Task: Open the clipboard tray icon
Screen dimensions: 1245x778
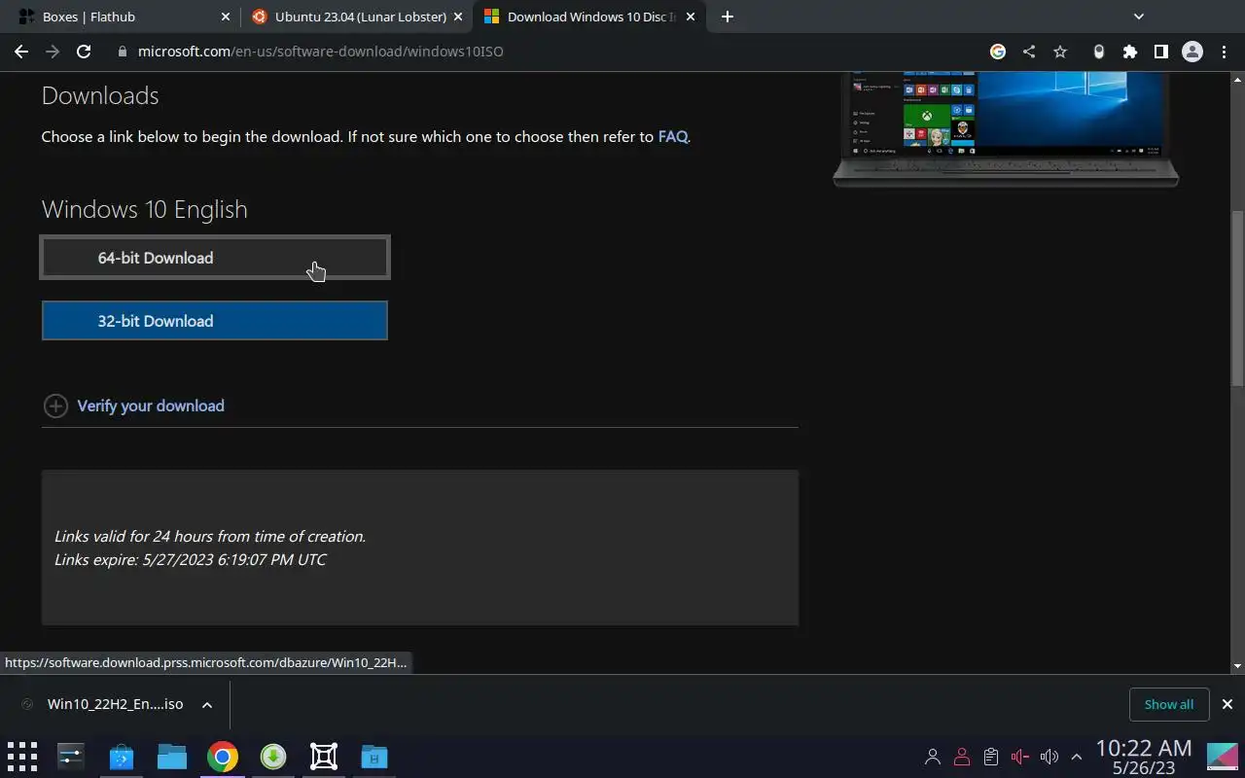Action: pos(991,757)
